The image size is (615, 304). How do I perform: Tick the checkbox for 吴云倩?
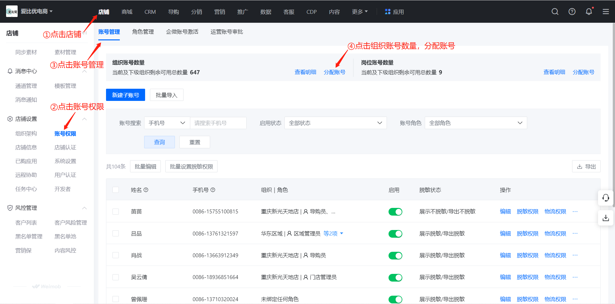tap(116, 277)
